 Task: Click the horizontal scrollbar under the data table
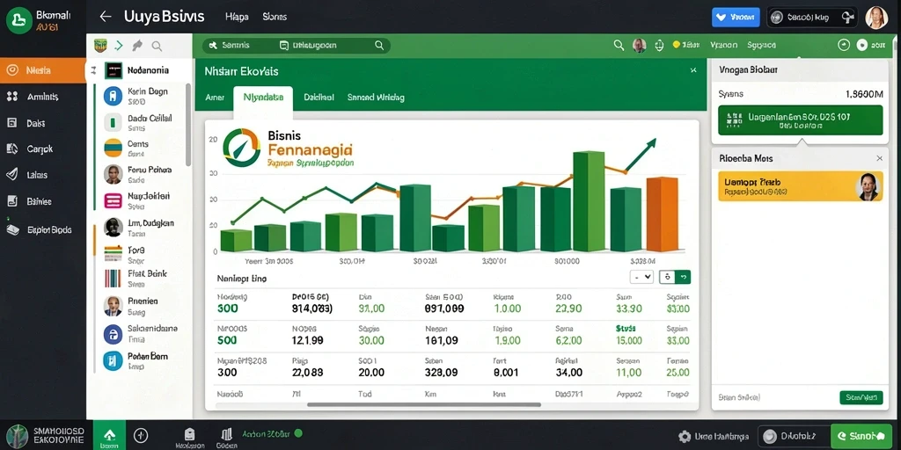424,404
